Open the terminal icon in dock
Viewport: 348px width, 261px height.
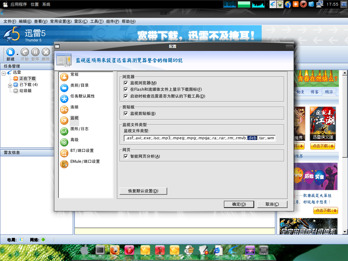point(100,250)
